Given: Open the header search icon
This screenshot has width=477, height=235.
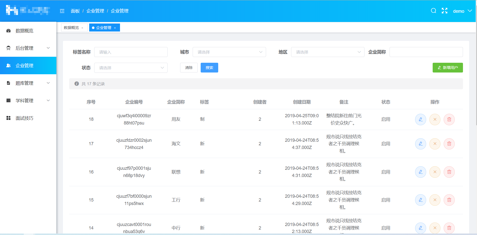Looking at the screenshot, I should click(433, 11).
